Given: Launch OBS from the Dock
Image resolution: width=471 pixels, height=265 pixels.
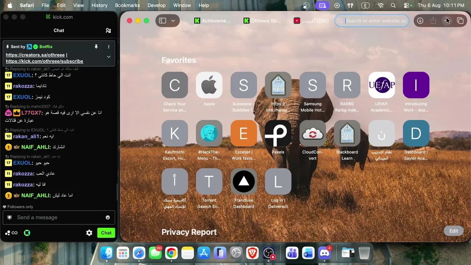Looking at the screenshot, I should [269, 253].
